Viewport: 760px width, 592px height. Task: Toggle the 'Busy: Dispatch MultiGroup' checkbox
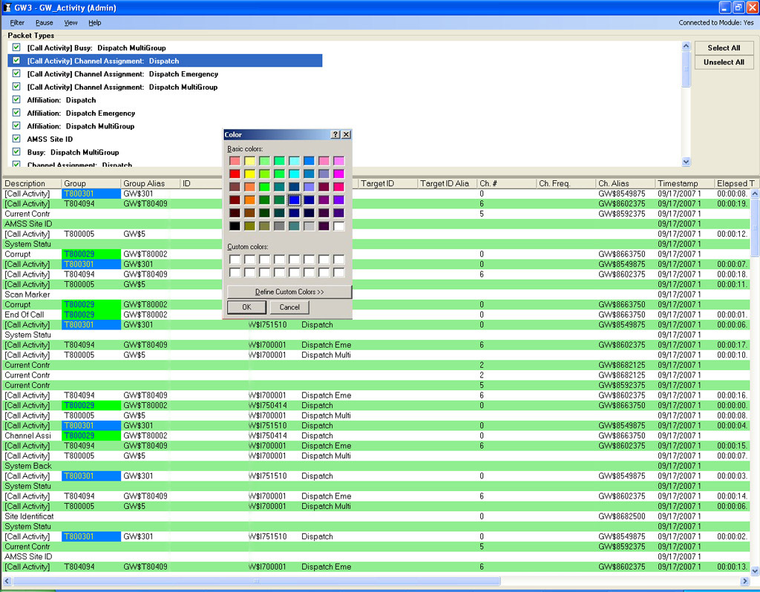tap(16, 152)
